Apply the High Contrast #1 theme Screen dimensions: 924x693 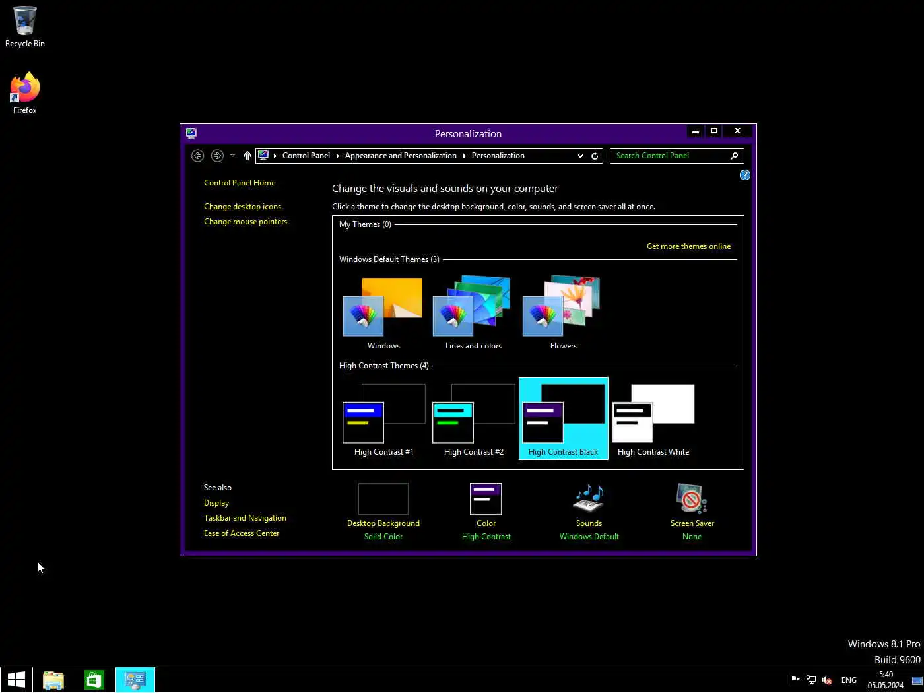point(383,419)
